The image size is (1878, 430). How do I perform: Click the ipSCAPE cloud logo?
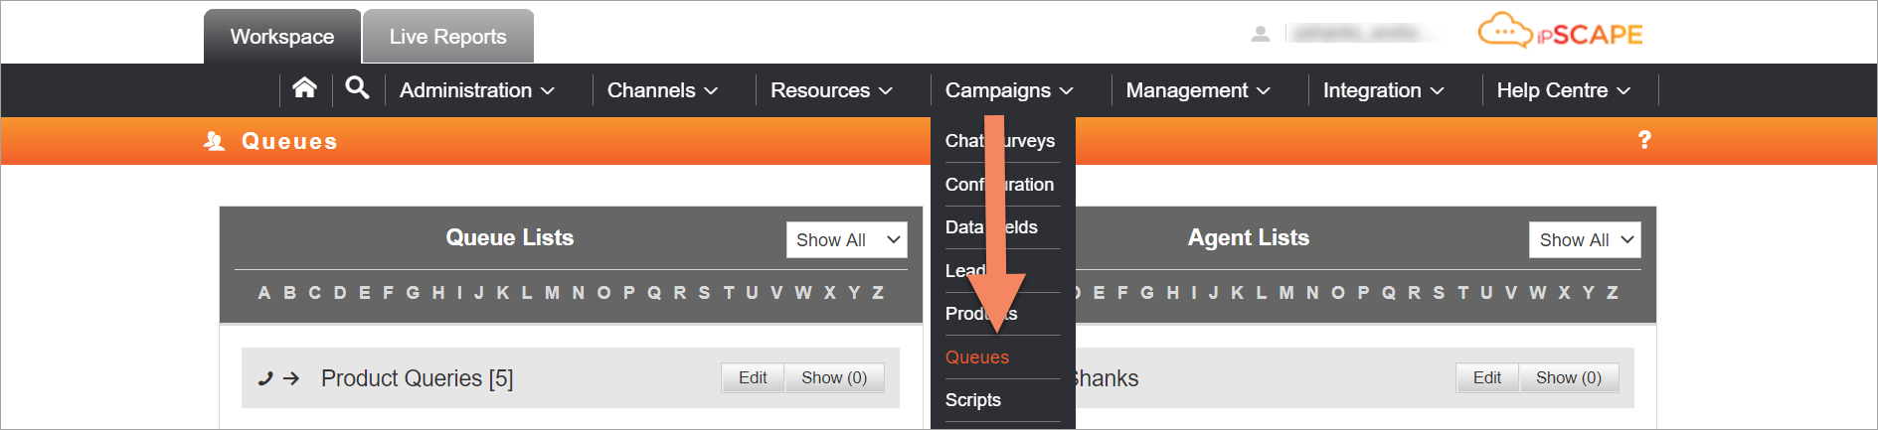pyautogui.click(x=1560, y=32)
